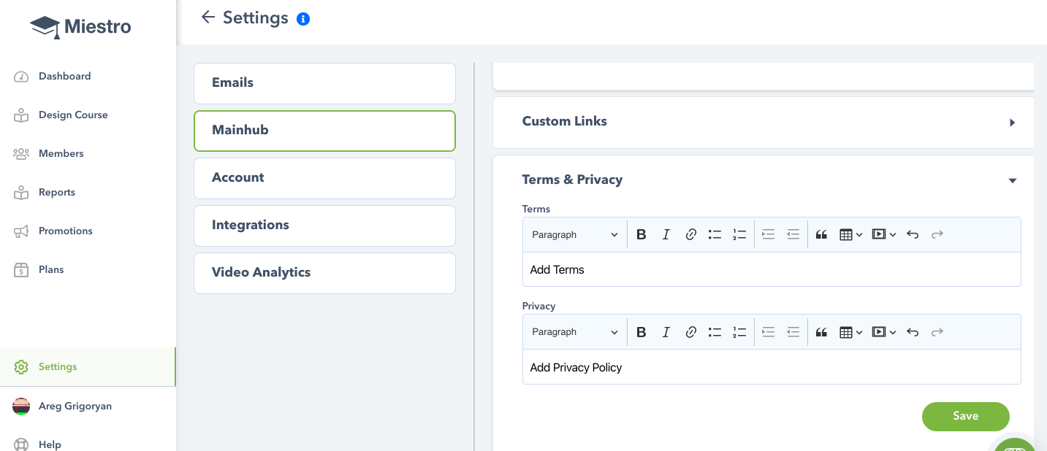Click Areg Grigoryan's avatar

coord(21,406)
